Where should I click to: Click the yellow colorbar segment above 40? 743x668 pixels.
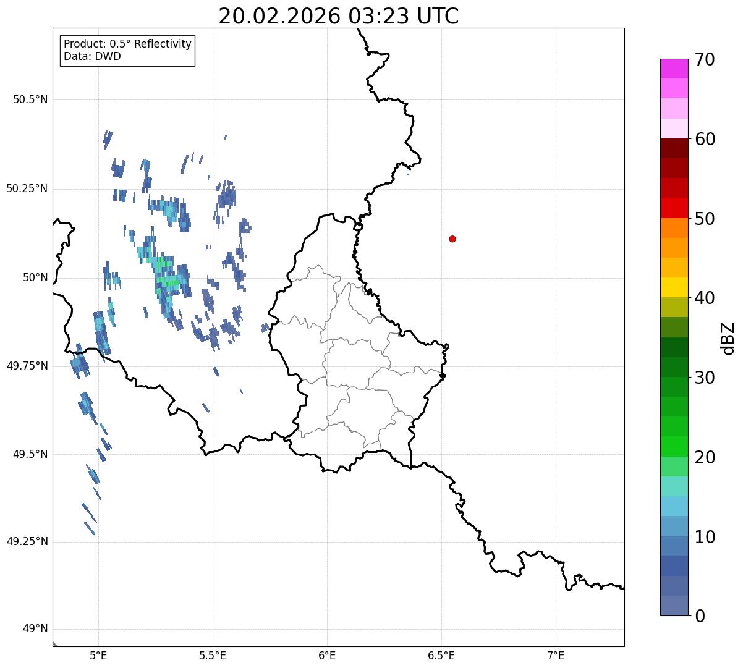(x=674, y=287)
